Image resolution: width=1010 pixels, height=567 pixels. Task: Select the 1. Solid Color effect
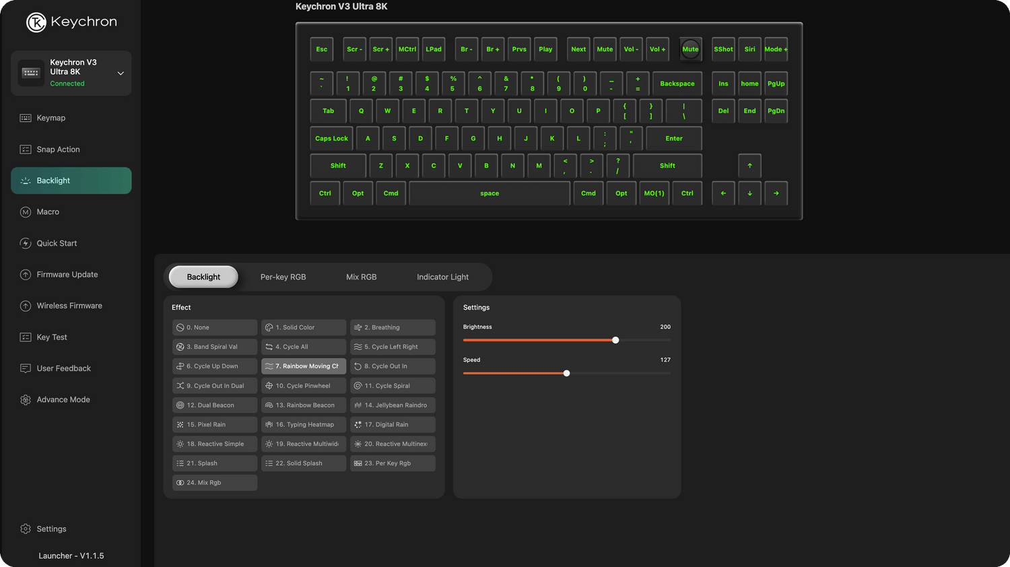click(303, 327)
